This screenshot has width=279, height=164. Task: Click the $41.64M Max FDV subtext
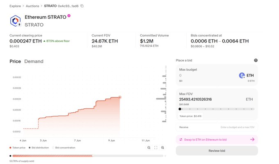[x=184, y=104]
